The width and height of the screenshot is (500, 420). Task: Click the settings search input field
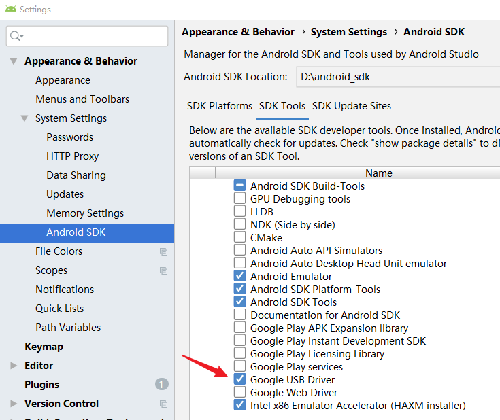tap(87, 36)
